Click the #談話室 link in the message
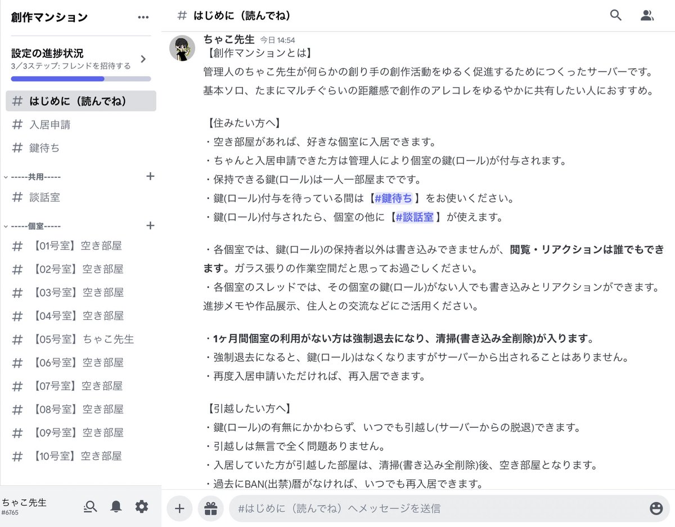This screenshot has width=675, height=527. pos(415,217)
